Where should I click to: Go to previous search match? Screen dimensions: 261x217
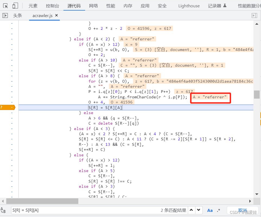coord(191,210)
